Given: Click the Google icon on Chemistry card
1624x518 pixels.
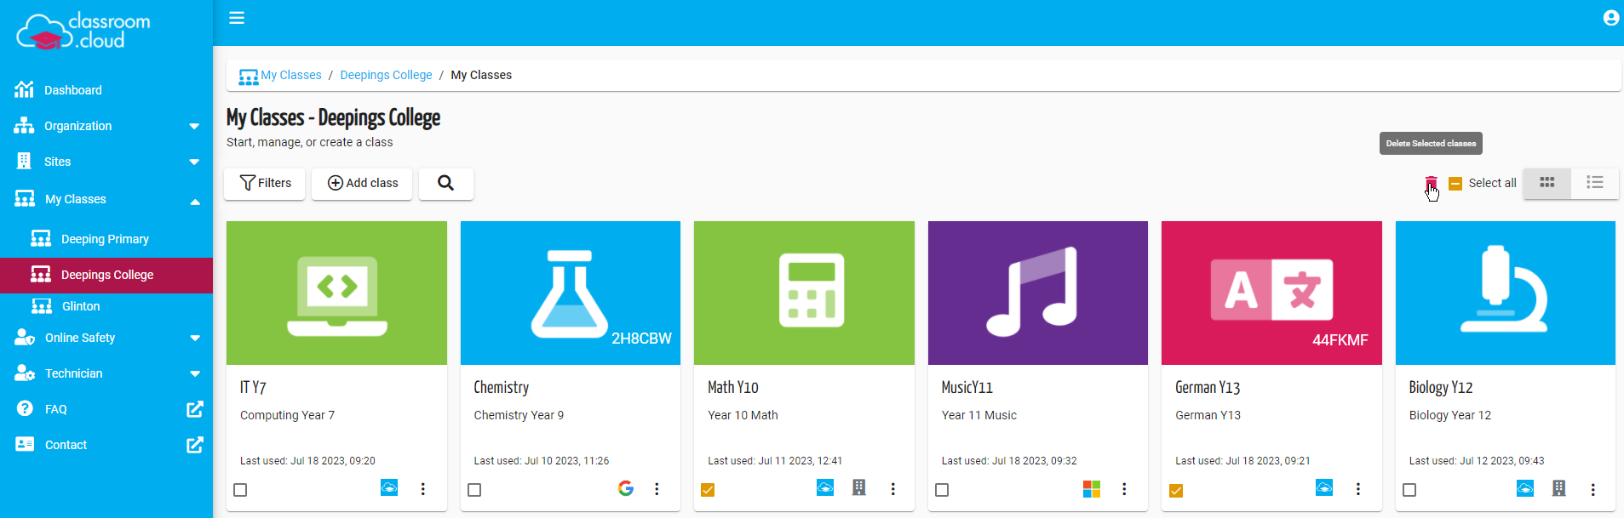Looking at the screenshot, I should tap(626, 488).
